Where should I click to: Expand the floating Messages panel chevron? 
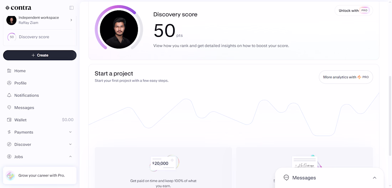tap(375, 178)
